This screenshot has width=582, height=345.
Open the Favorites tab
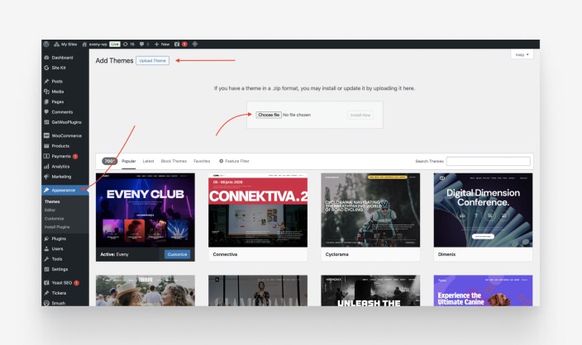pyautogui.click(x=202, y=161)
